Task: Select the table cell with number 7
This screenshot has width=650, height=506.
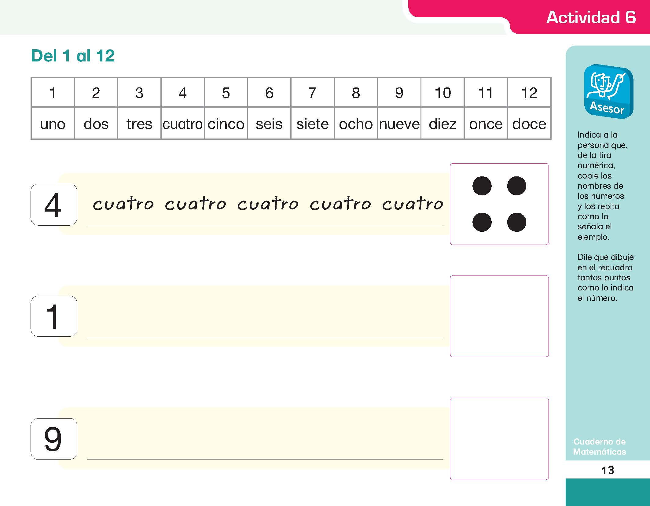Action: click(313, 92)
